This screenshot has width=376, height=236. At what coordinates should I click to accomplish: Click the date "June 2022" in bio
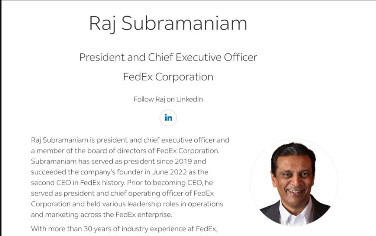click(x=172, y=172)
